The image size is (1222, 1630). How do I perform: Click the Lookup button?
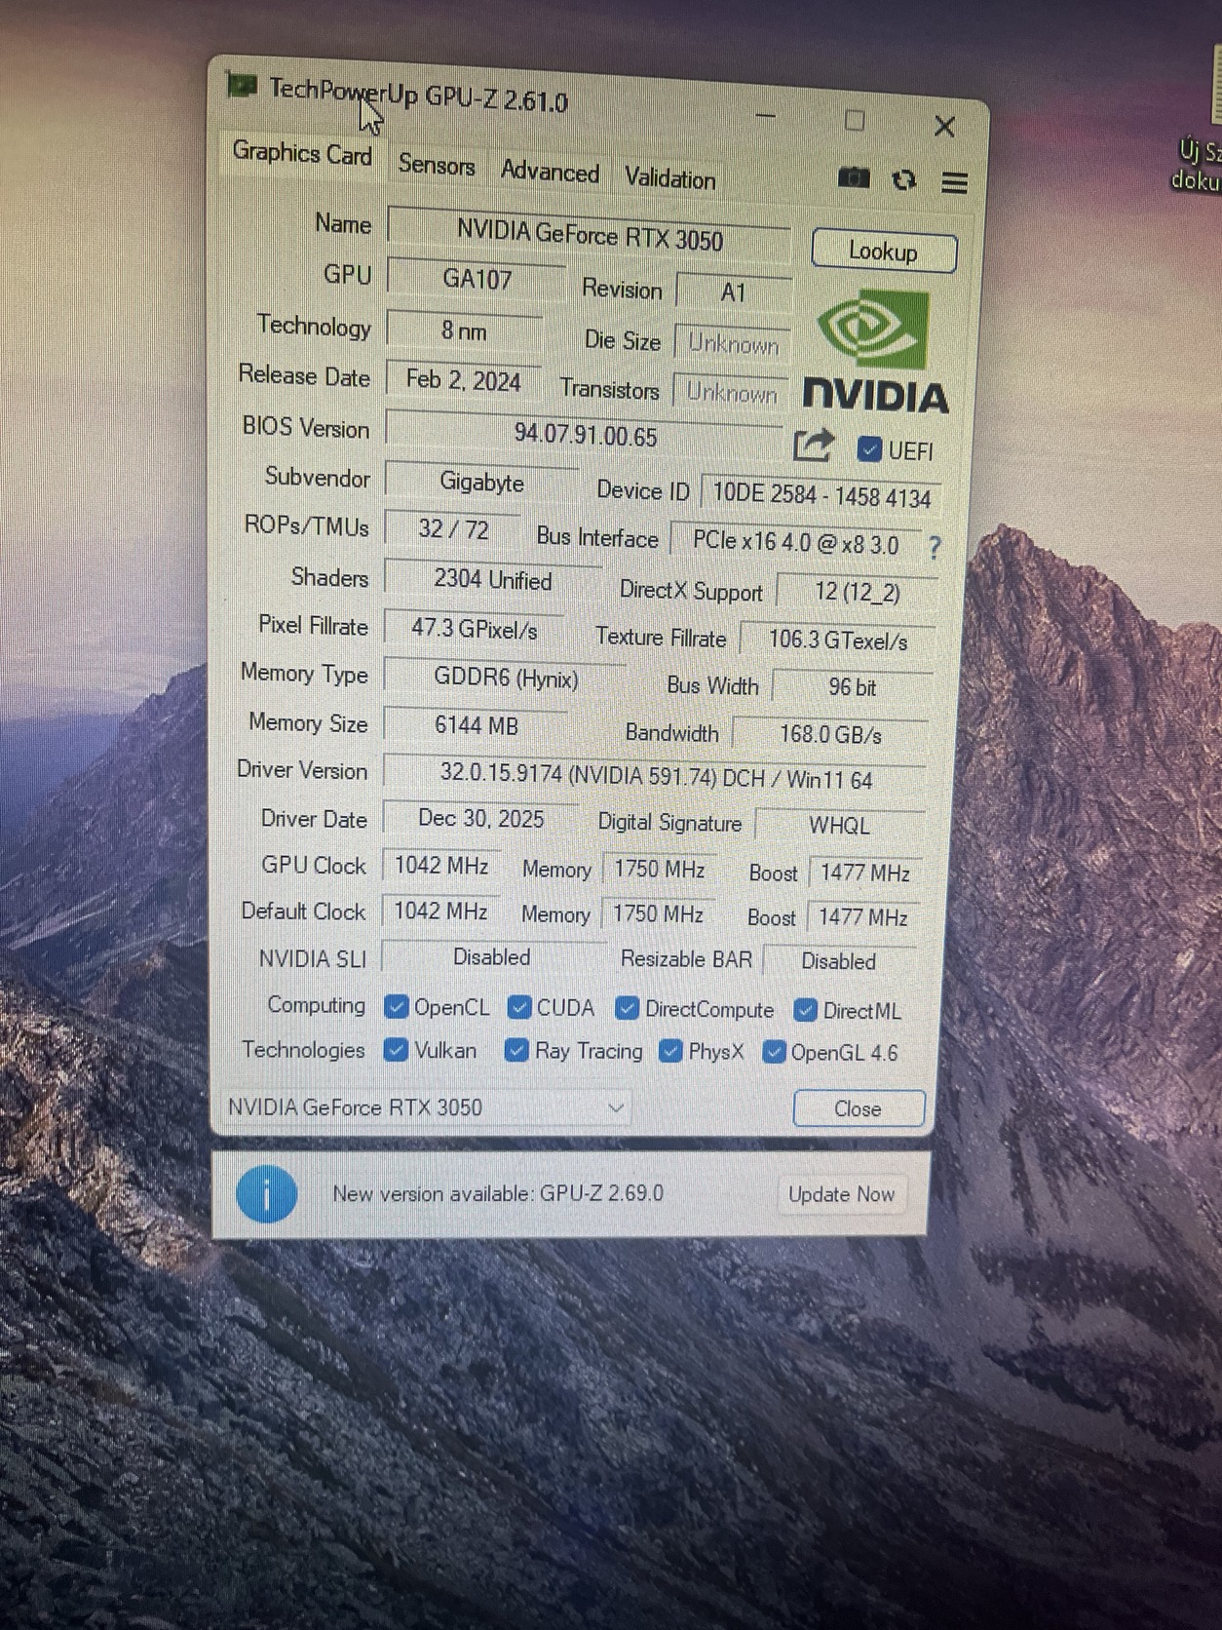(x=884, y=252)
